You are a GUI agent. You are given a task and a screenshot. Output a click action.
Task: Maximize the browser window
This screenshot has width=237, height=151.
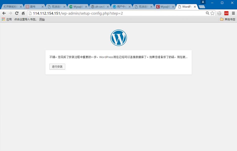[222, 3]
